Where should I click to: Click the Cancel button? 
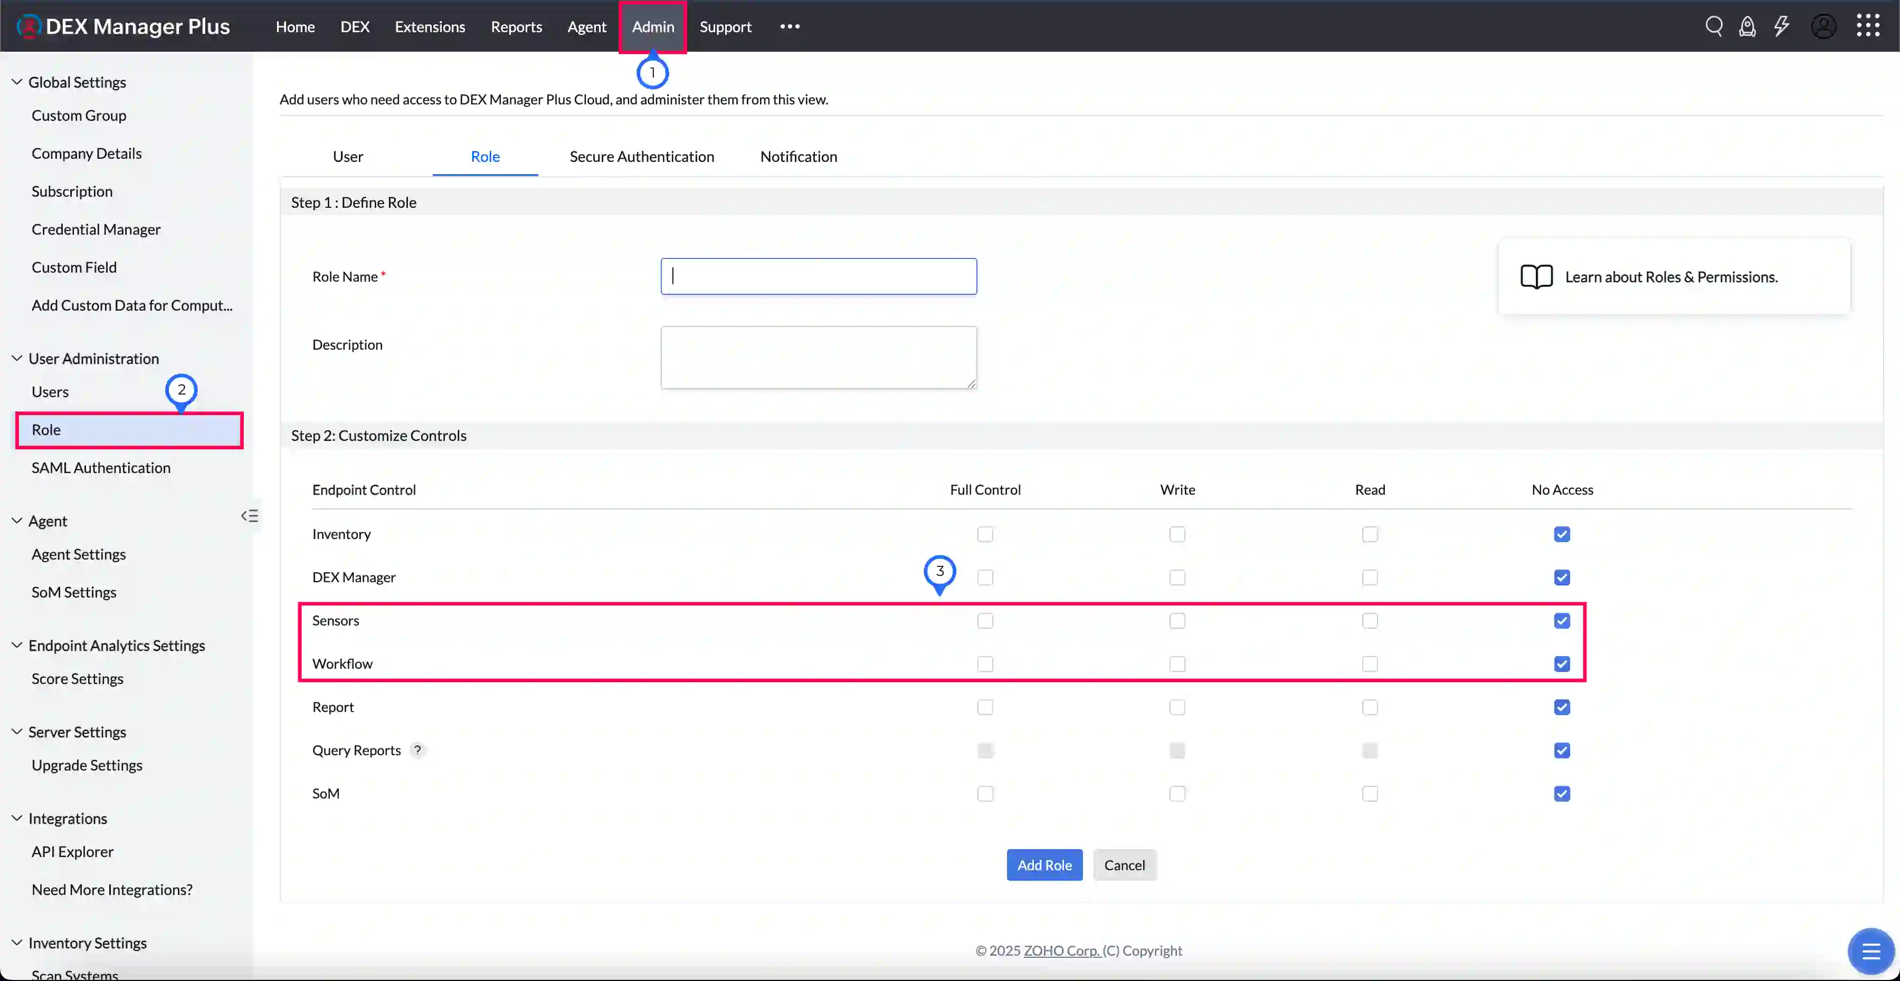point(1124,864)
